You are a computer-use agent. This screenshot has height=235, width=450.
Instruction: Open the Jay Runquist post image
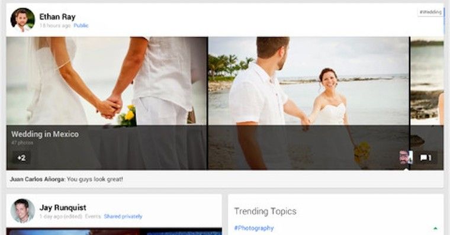click(114, 231)
